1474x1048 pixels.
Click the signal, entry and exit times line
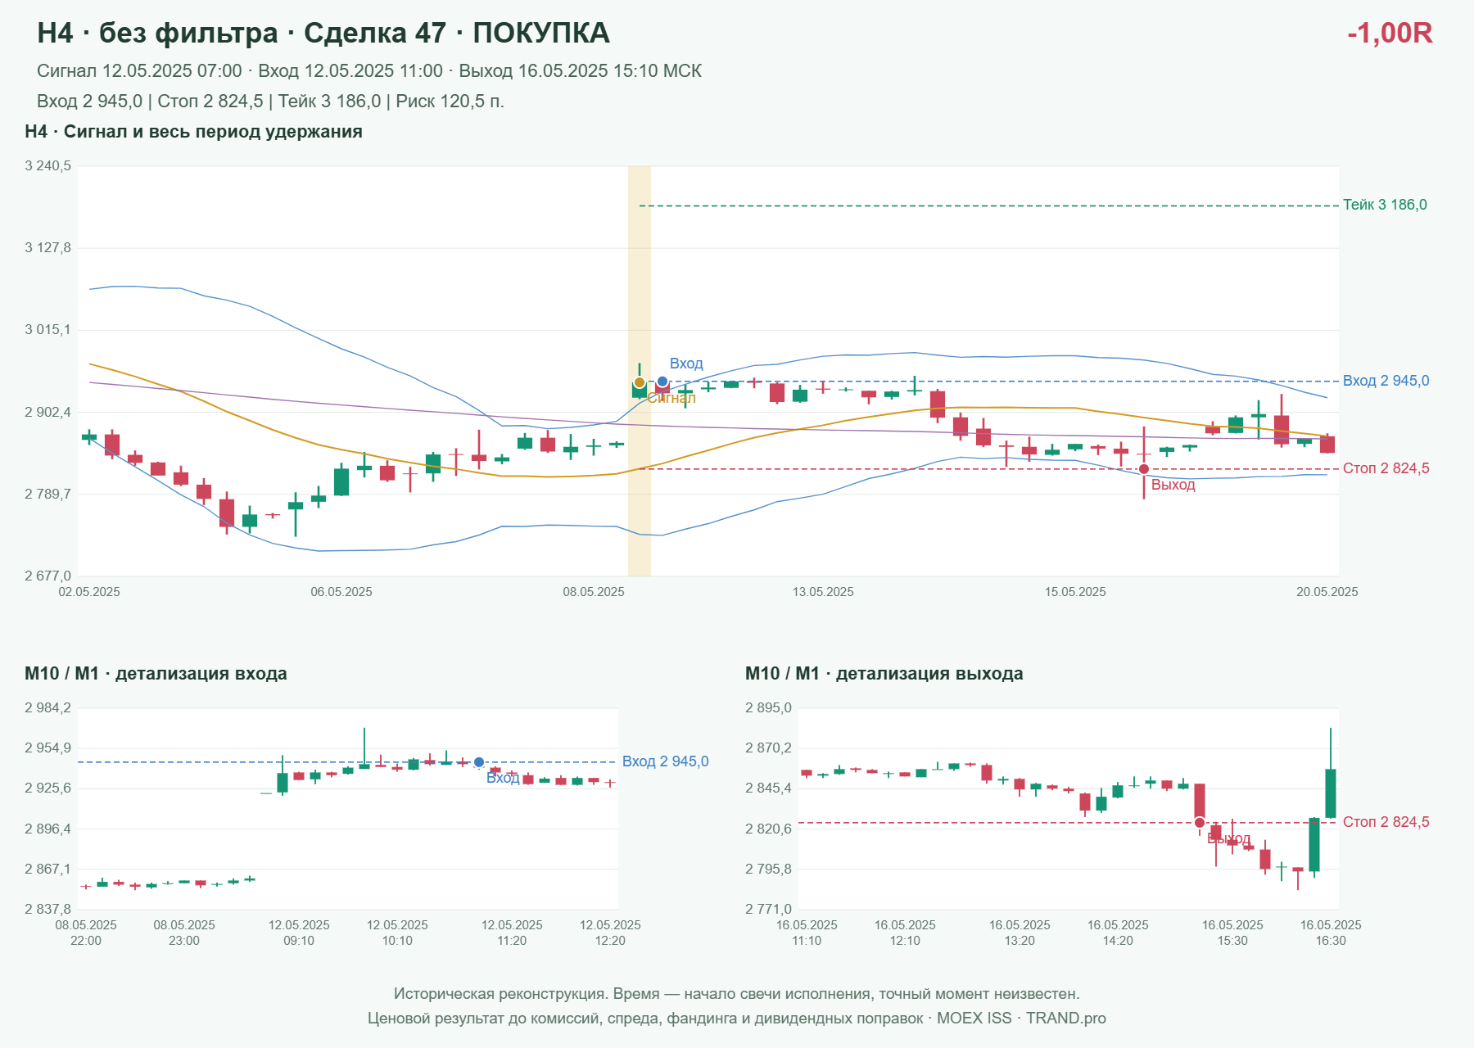pos(369,71)
